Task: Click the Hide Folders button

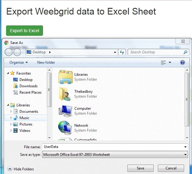Action: [x=21, y=169]
